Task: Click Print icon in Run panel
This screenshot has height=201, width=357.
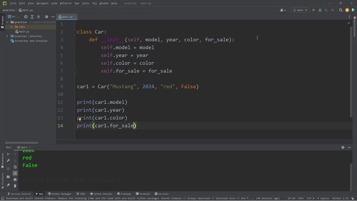Action: [15, 180]
